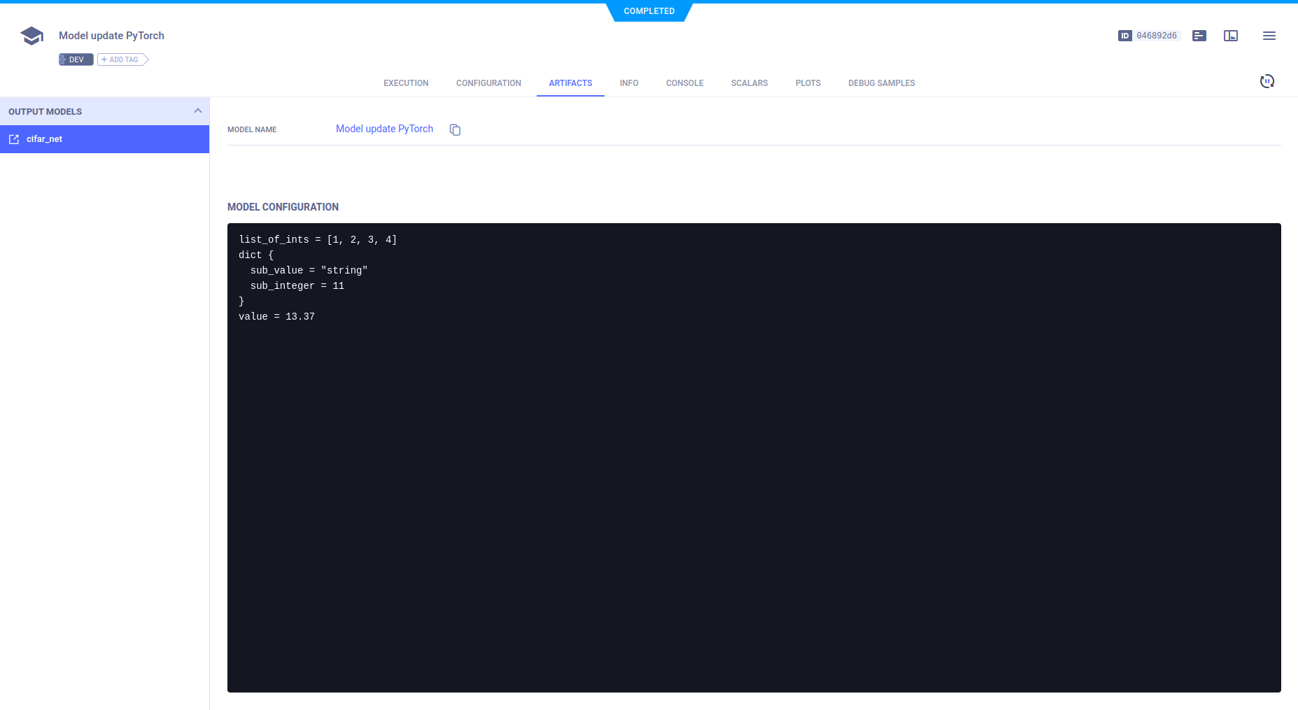1298x710 pixels.
Task: Click the split-view panel icon
Action: click(x=1232, y=36)
